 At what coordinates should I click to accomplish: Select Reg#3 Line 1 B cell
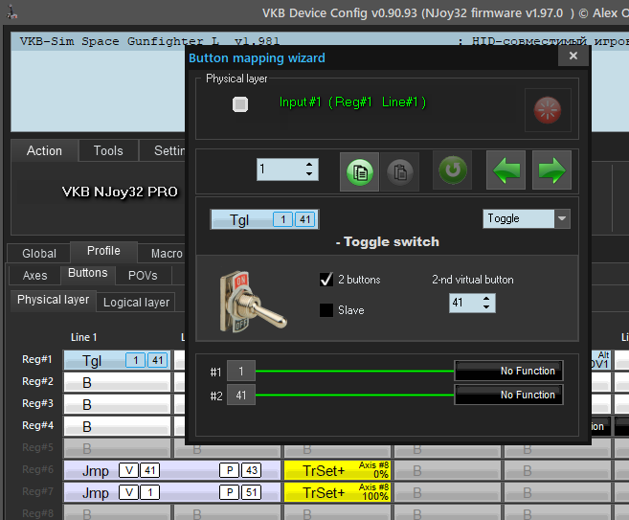click(117, 404)
